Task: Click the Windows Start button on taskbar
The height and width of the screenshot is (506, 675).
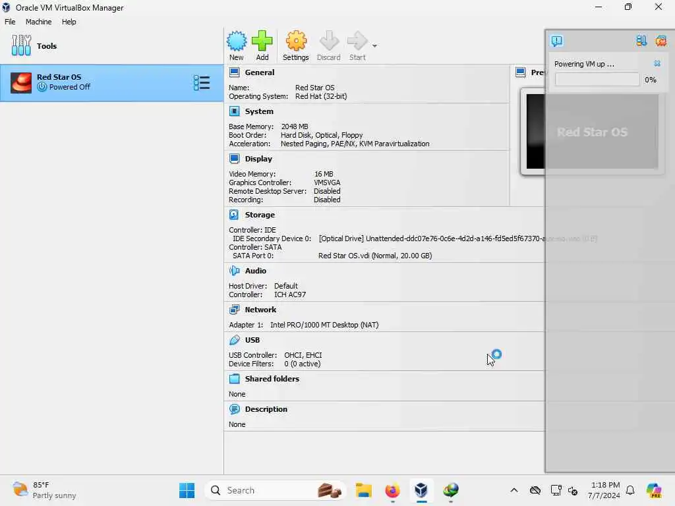Action: [187, 490]
